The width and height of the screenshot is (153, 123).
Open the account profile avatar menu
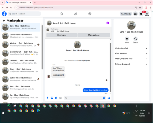pyautogui.click(x=147, y=14)
